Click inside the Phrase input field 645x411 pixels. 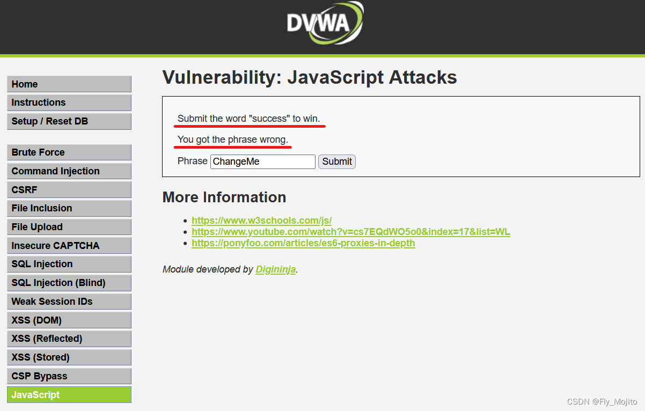pos(262,162)
